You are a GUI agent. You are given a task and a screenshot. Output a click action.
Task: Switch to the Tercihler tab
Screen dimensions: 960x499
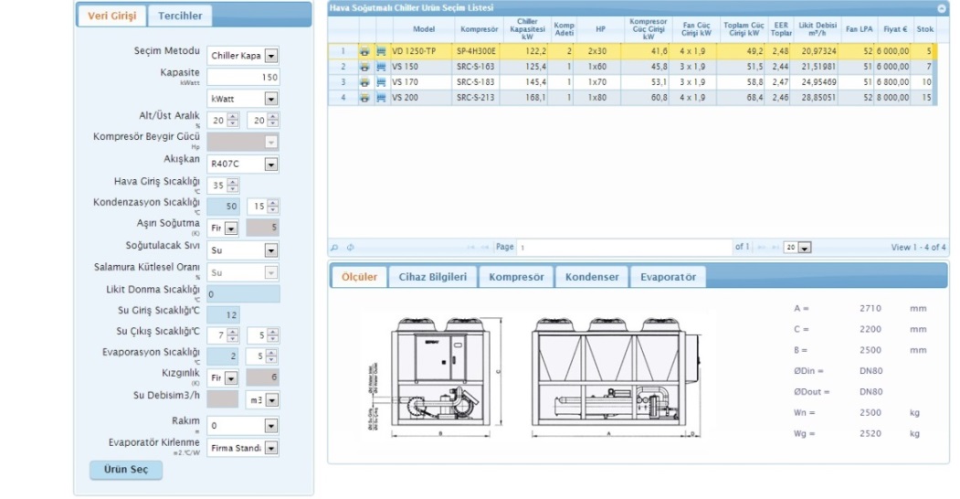click(x=181, y=16)
